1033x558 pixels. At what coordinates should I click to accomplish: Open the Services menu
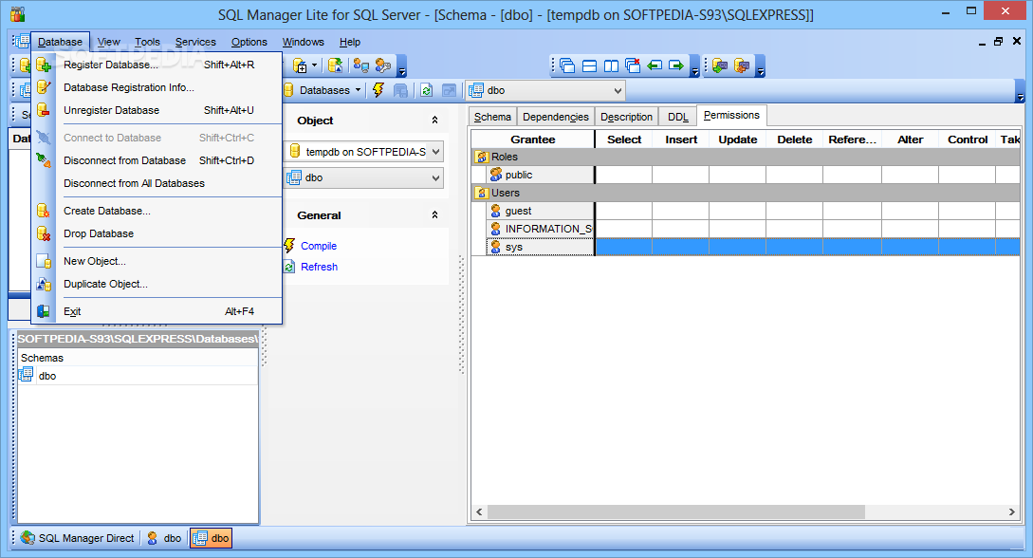pos(195,42)
